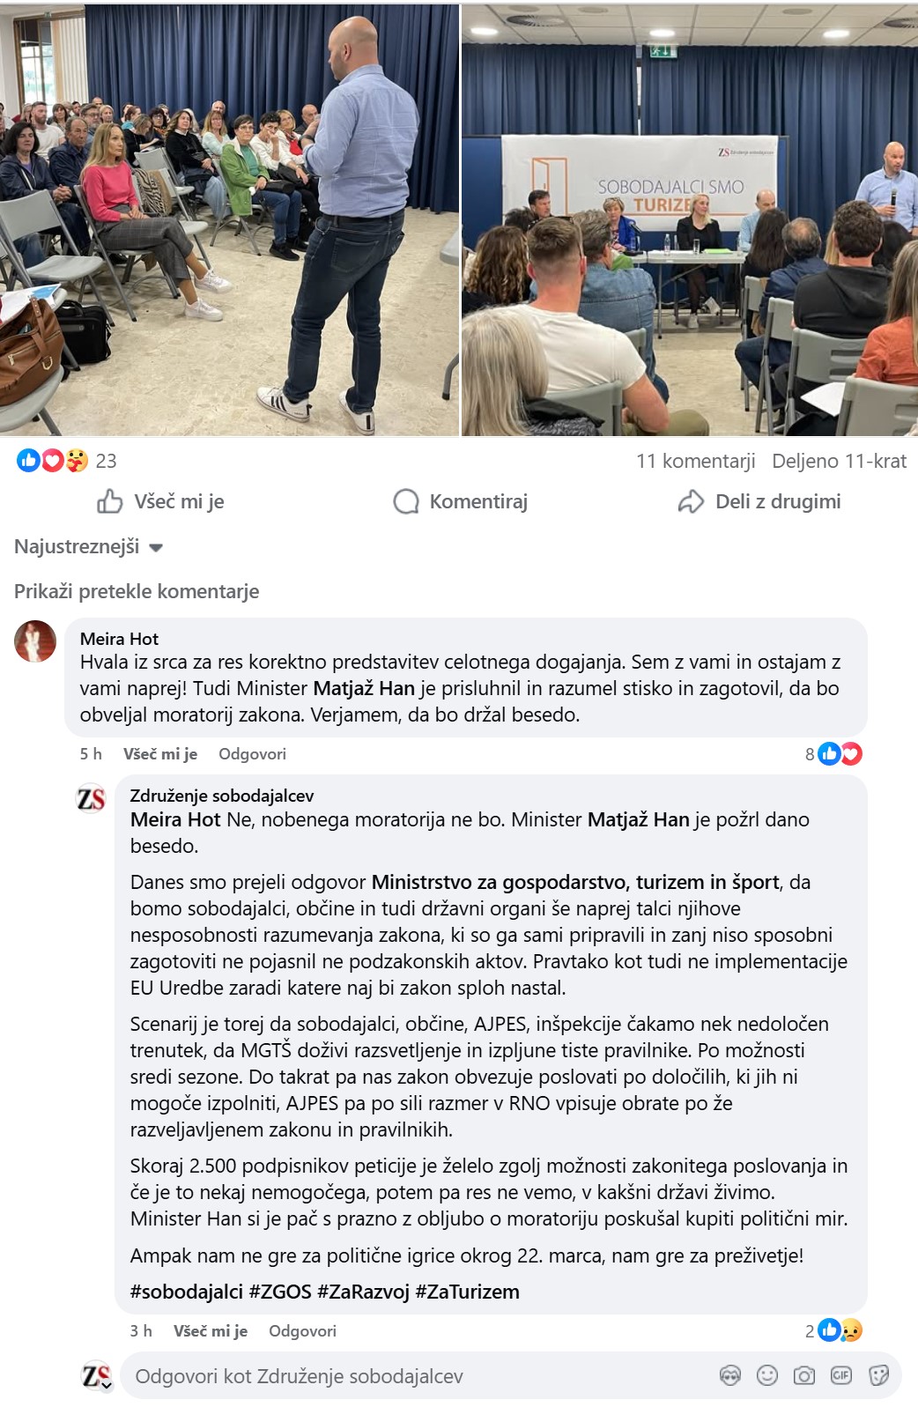
Task: Open the Deljeno 11-krat shares list
Action: [x=840, y=461]
